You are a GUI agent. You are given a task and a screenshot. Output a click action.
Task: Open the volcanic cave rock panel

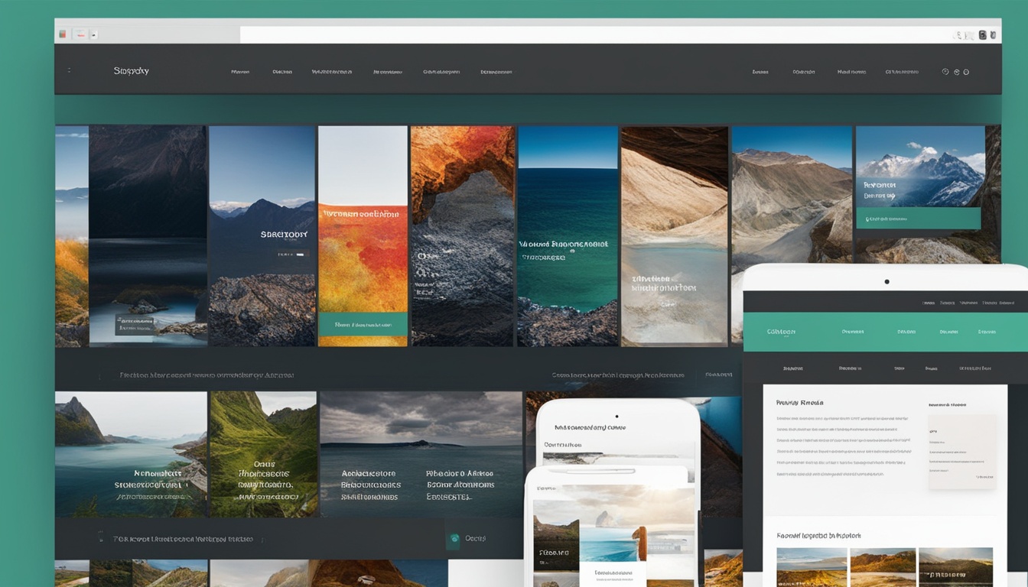pyautogui.click(x=462, y=236)
